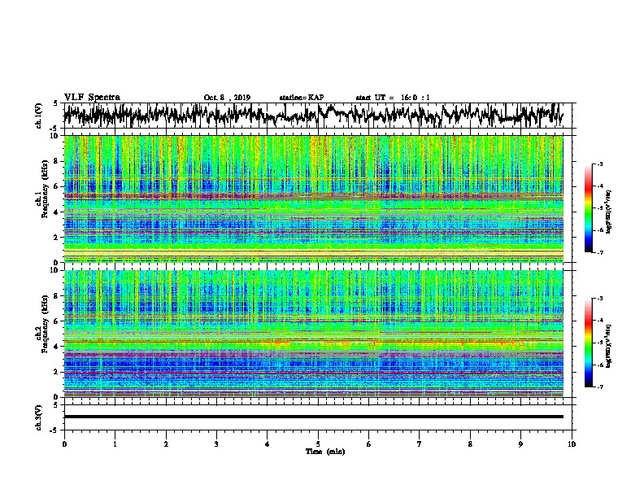Click the 8 kHz tick on ch.1 axis
Image resolution: width=644 pixels, height=498 pixels.
57,161
